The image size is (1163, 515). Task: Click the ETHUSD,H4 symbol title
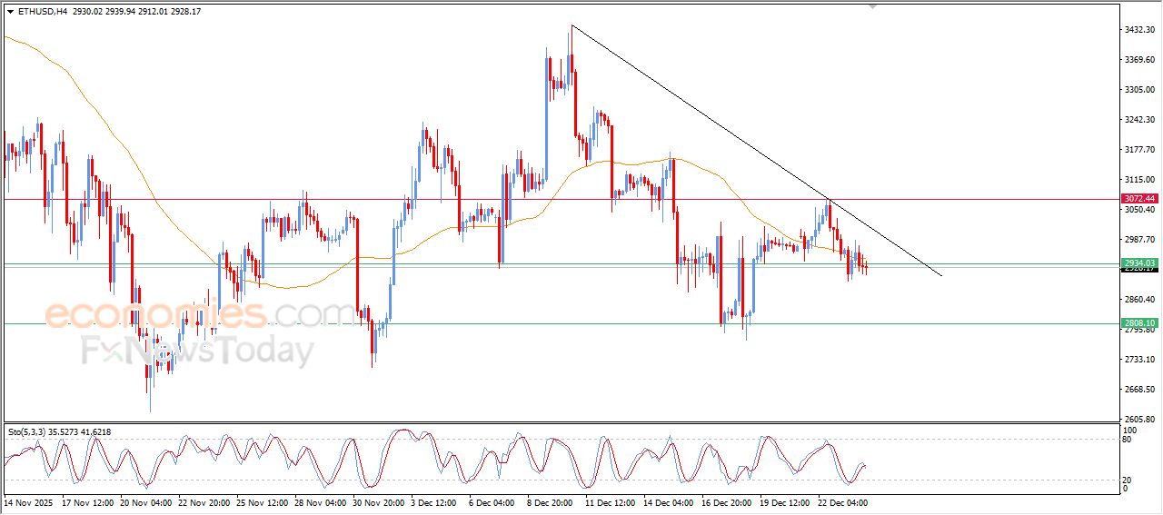(x=42, y=12)
